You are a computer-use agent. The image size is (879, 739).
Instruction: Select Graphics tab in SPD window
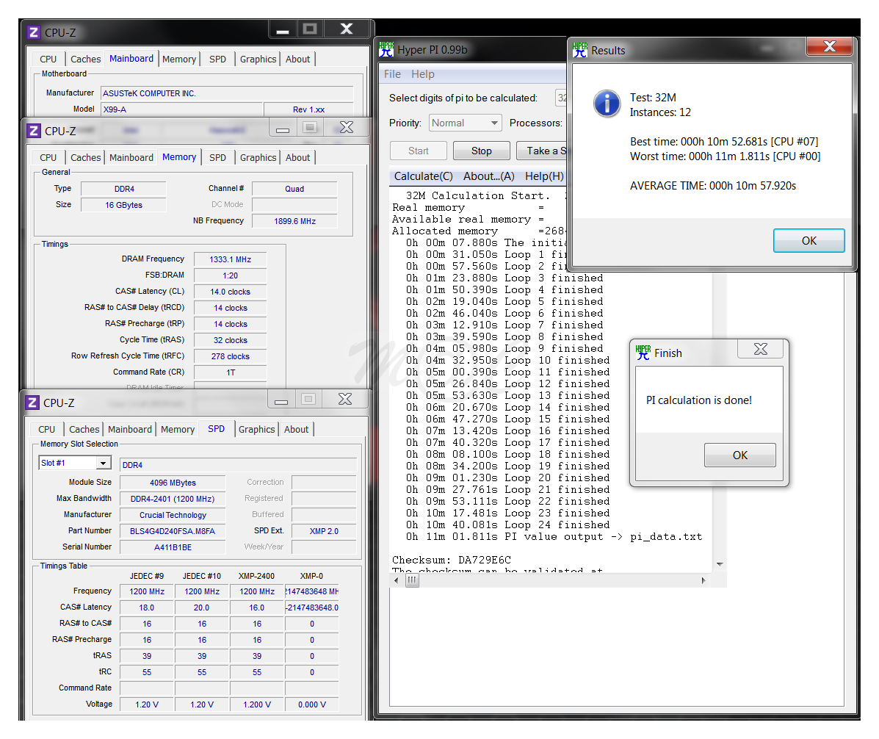pos(257,429)
